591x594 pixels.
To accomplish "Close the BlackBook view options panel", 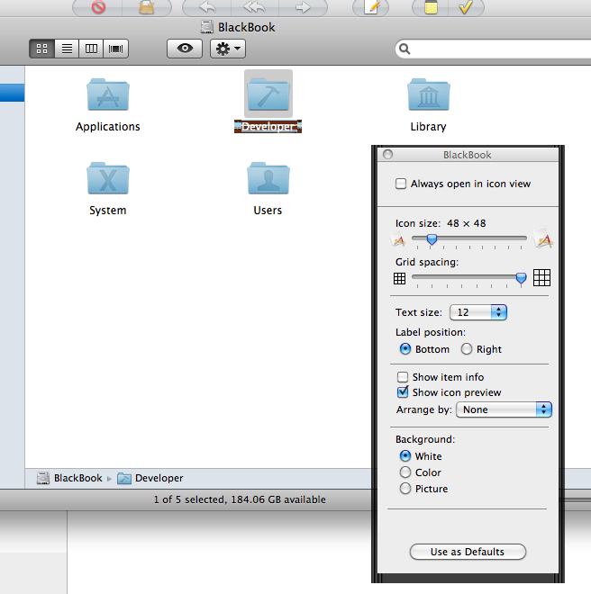I will click(387, 155).
